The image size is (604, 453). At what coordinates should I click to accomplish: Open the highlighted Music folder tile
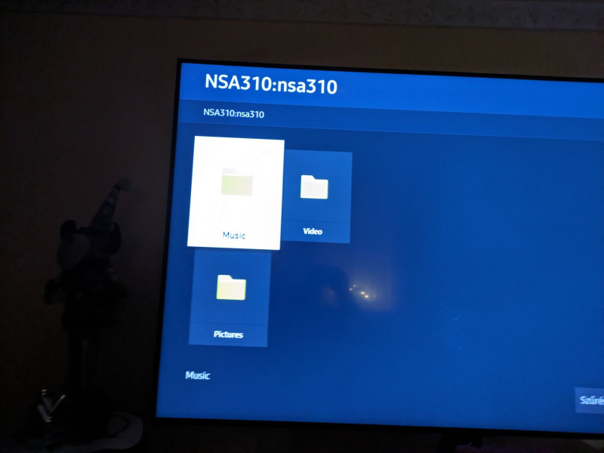(x=236, y=193)
